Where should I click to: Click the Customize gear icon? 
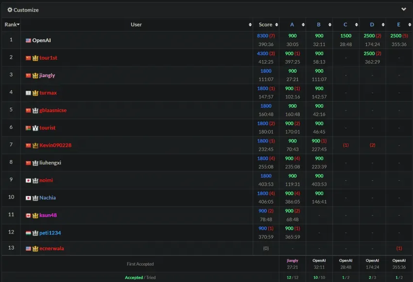pos(10,10)
